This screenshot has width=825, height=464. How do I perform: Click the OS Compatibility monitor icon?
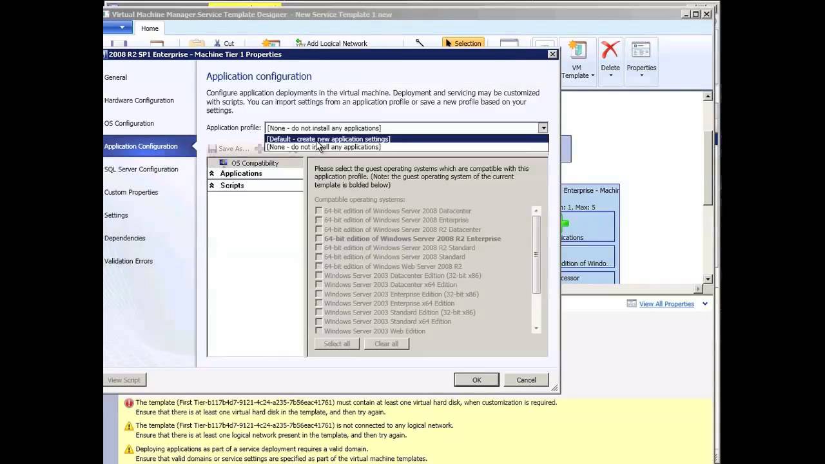pyautogui.click(x=223, y=163)
